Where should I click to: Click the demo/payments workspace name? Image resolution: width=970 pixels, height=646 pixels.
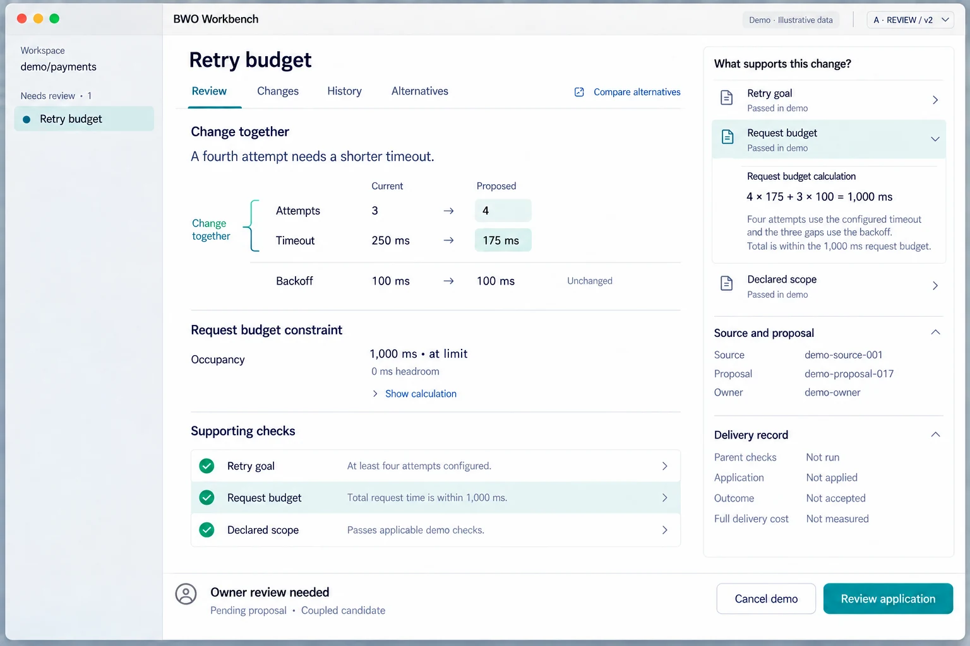click(x=59, y=67)
